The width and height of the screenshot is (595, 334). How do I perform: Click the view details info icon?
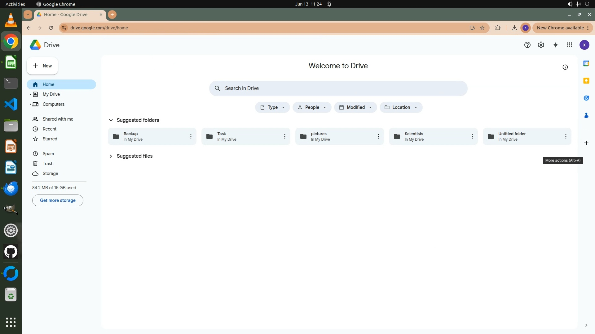pyautogui.click(x=565, y=67)
